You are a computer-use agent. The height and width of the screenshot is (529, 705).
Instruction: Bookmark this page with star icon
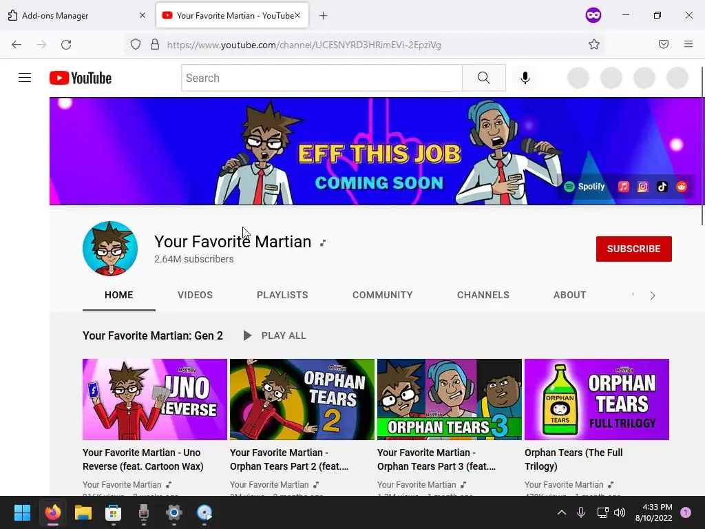click(x=594, y=45)
